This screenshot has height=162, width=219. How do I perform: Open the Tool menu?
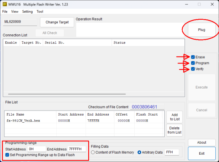[x=40, y=11]
